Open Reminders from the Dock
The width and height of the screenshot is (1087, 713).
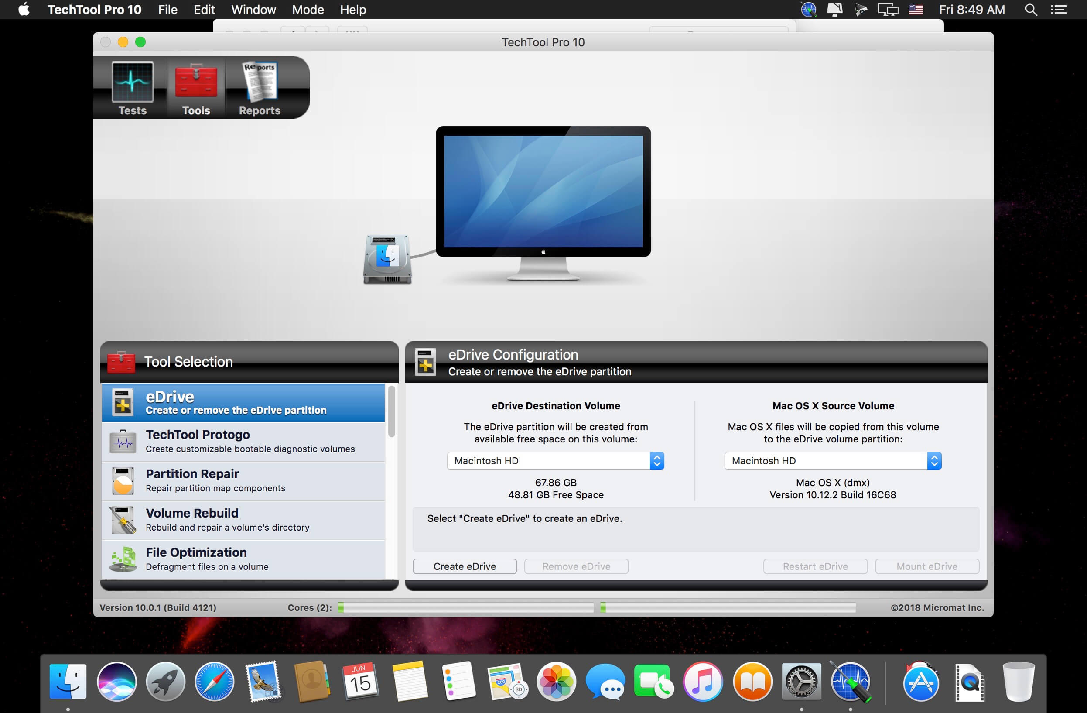coord(458,681)
